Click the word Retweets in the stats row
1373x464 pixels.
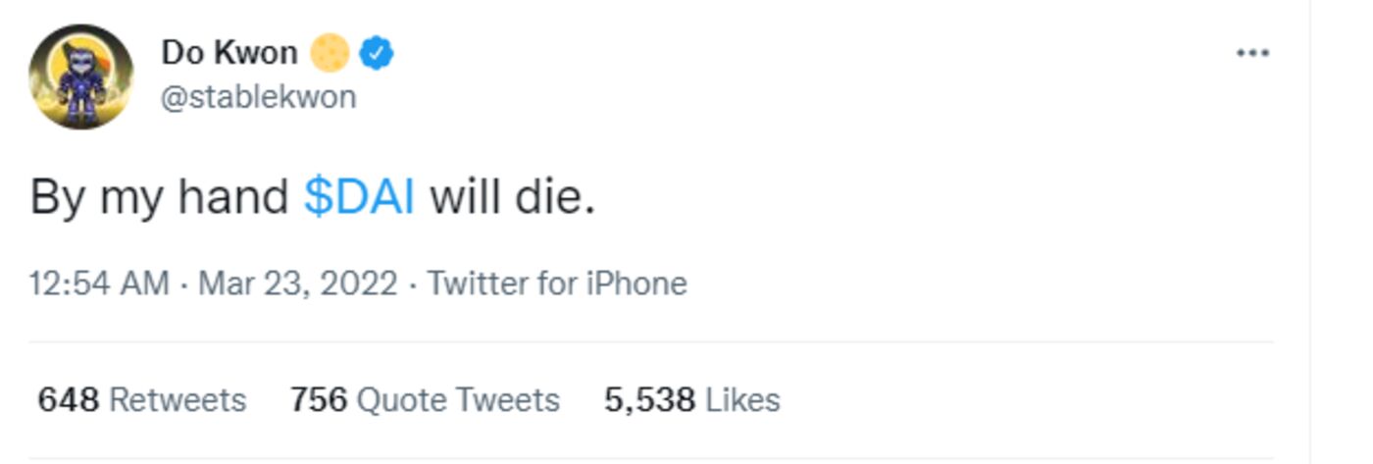(178, 400)
